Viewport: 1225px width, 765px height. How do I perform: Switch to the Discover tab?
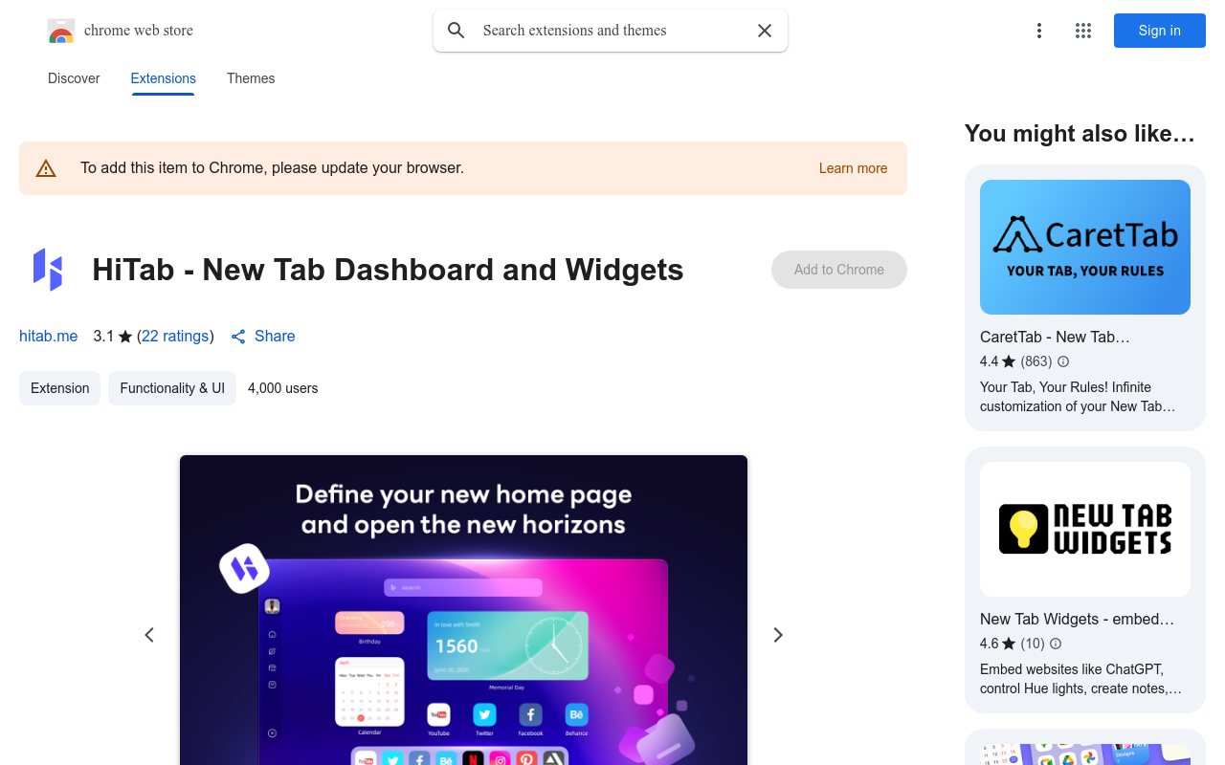coord(74,78)
